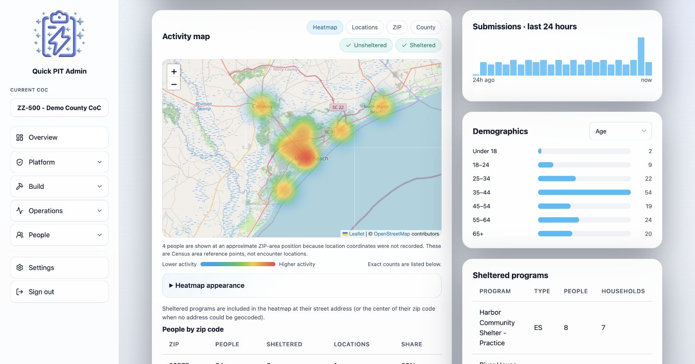Open the Settings text label
695x364 pixels.
41,267
